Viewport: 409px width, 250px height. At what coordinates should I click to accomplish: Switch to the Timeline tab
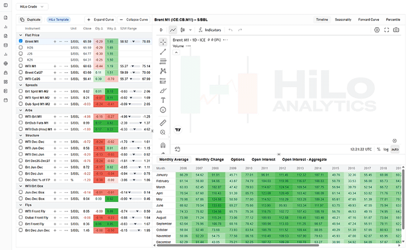coord(322,19)
